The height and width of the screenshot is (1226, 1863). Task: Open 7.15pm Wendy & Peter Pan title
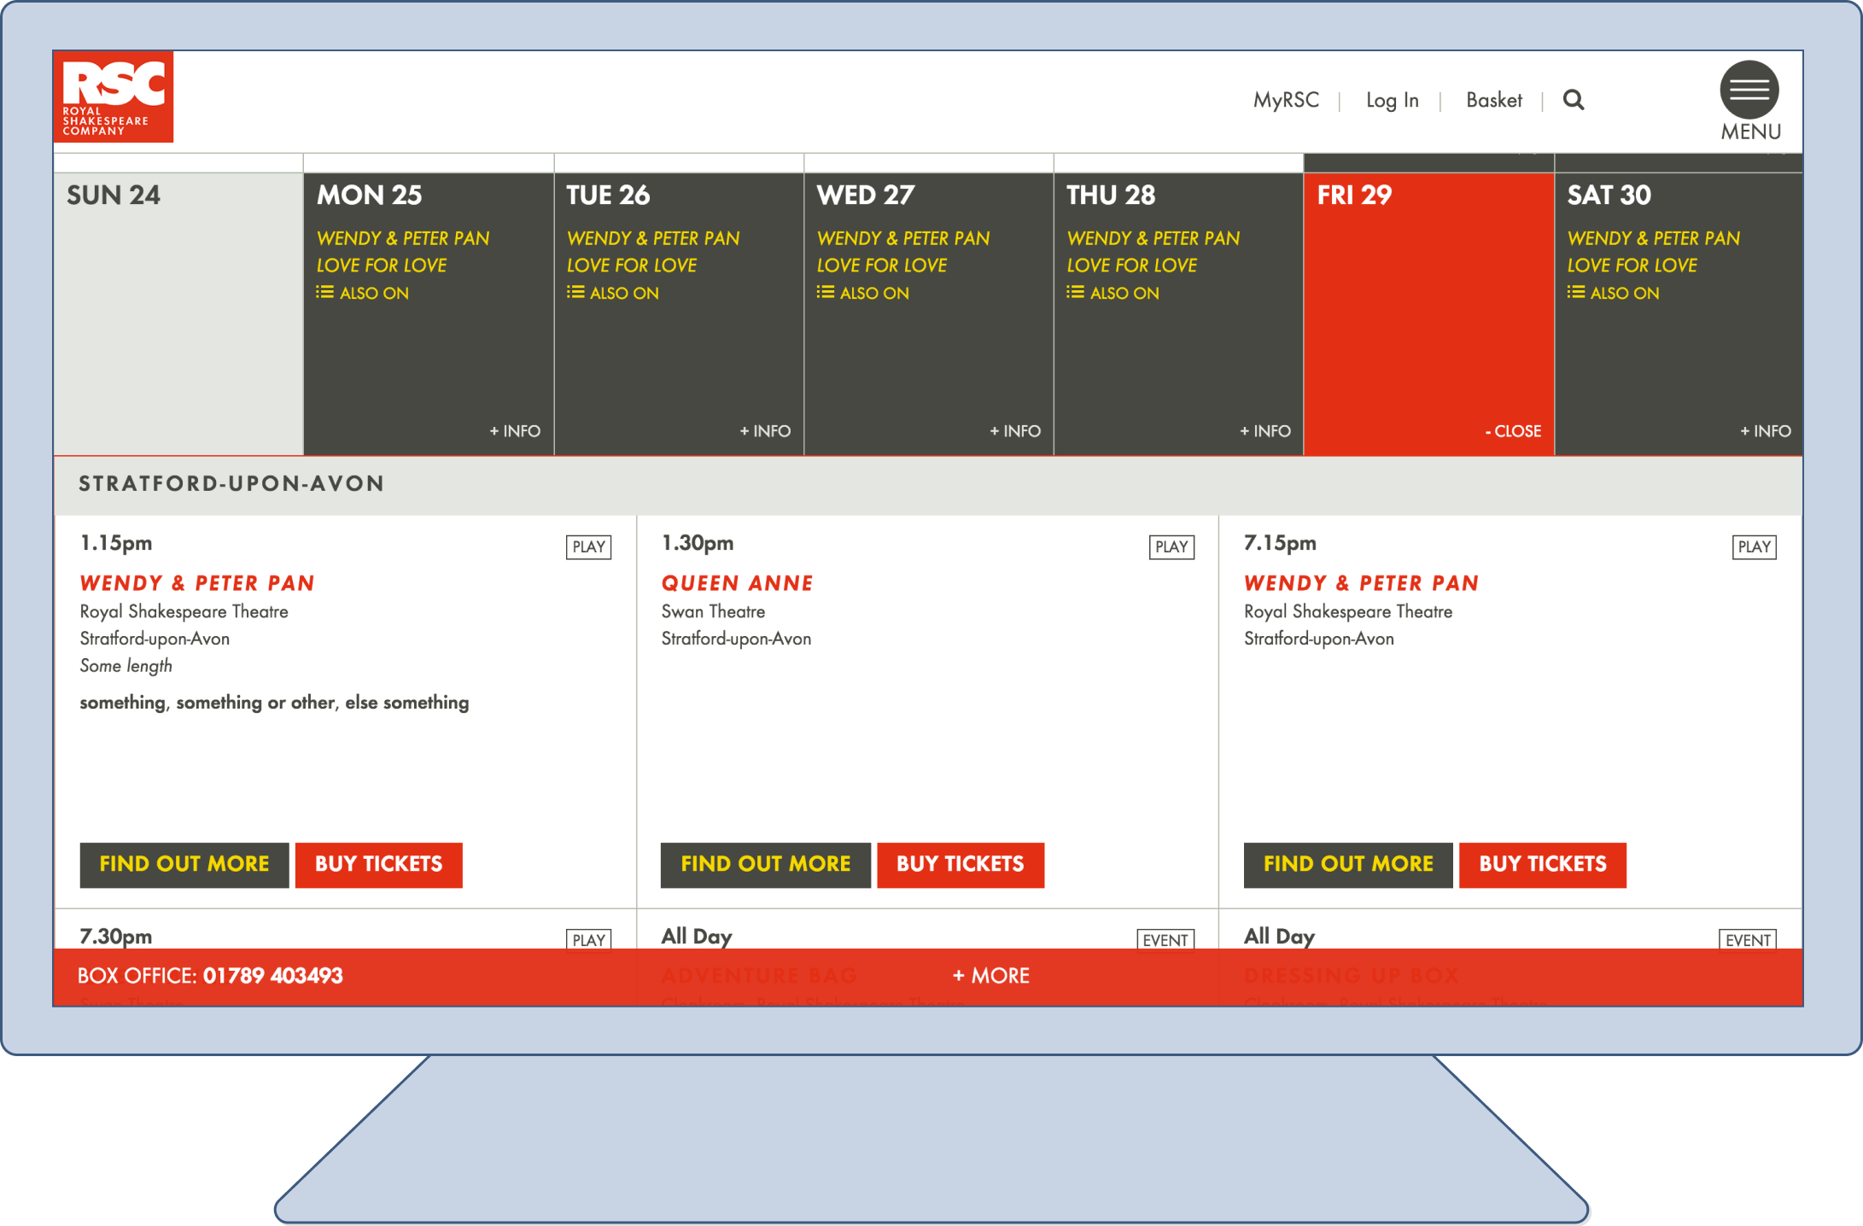coord(1362,583)
